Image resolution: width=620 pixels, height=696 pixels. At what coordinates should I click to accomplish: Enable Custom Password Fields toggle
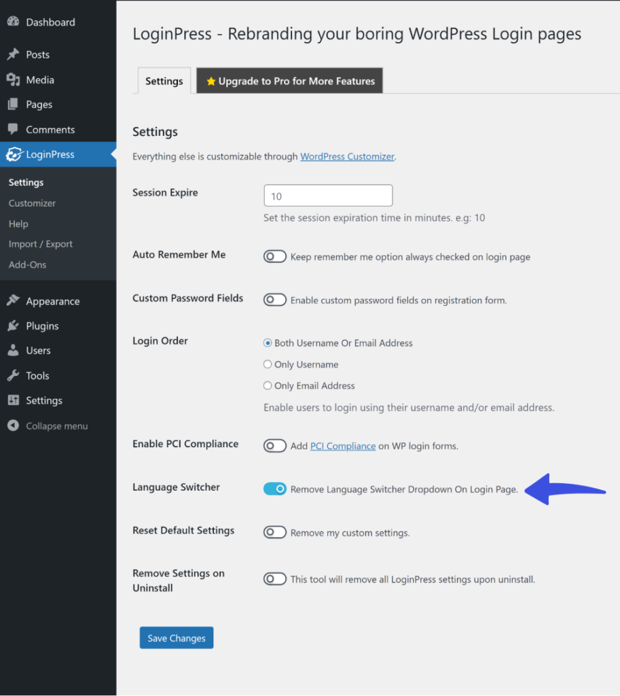tap(275, 300)
